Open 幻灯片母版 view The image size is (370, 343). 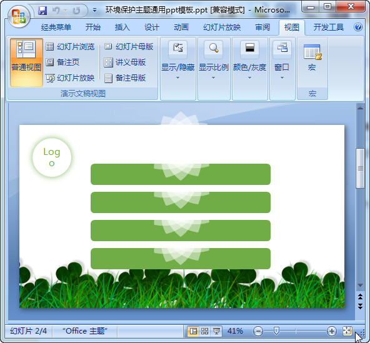pyautogui.click(x=129, y=47)
